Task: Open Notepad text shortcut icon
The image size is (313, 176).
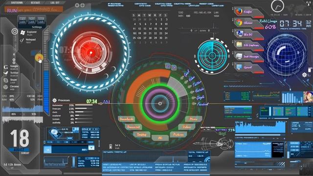Action: 22,41
